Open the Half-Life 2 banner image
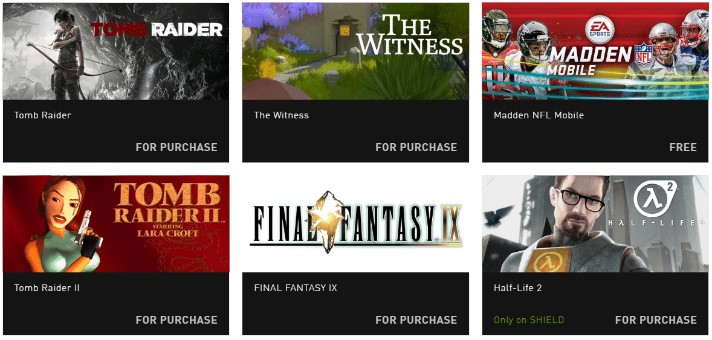 [595, 224]
